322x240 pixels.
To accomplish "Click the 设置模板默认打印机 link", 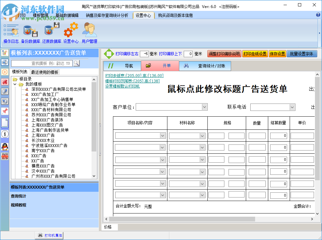I will click(x=122, y=86).
